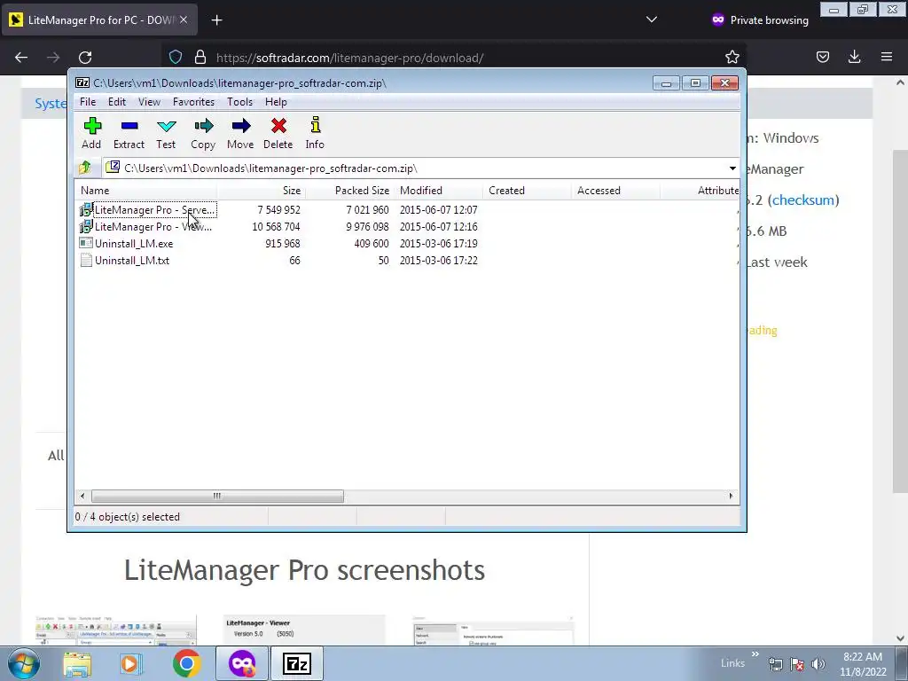The width and height of the screenshot is (908, 681).
Task: Open the Edit menu
Action: tap(117, 102)
